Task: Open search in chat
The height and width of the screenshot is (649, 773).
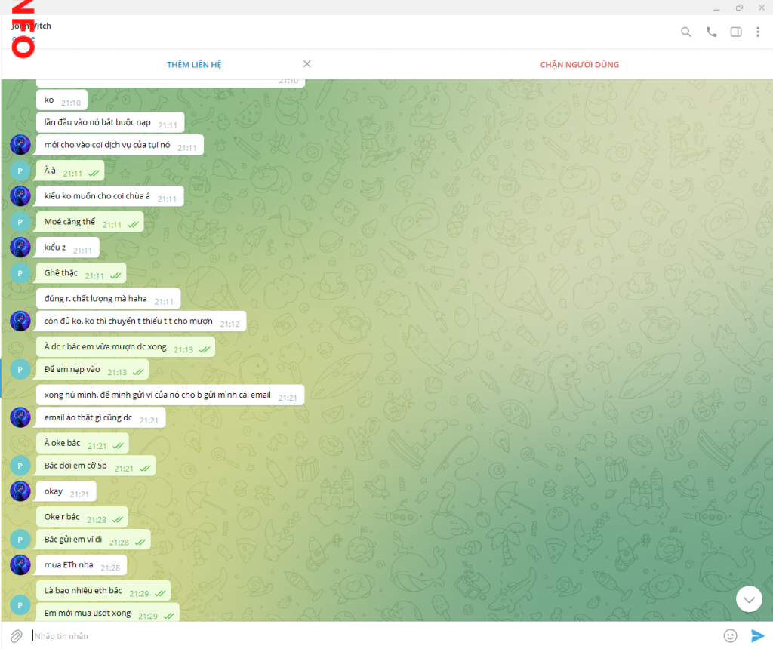Action: [x=685, y=32]
